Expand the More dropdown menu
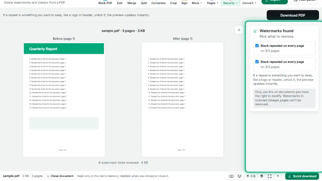 coord(197,3)
